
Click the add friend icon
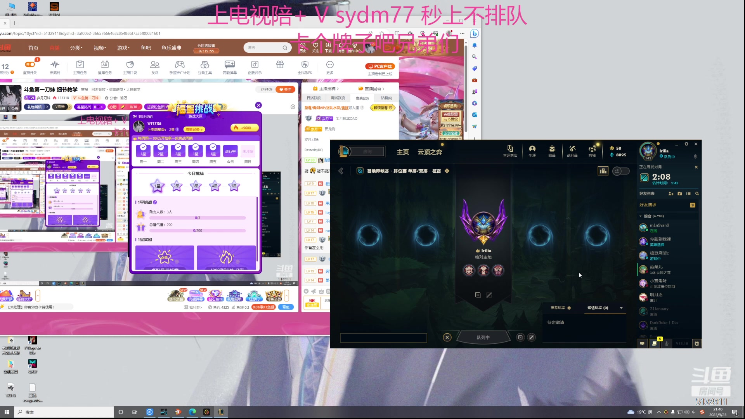670,194
